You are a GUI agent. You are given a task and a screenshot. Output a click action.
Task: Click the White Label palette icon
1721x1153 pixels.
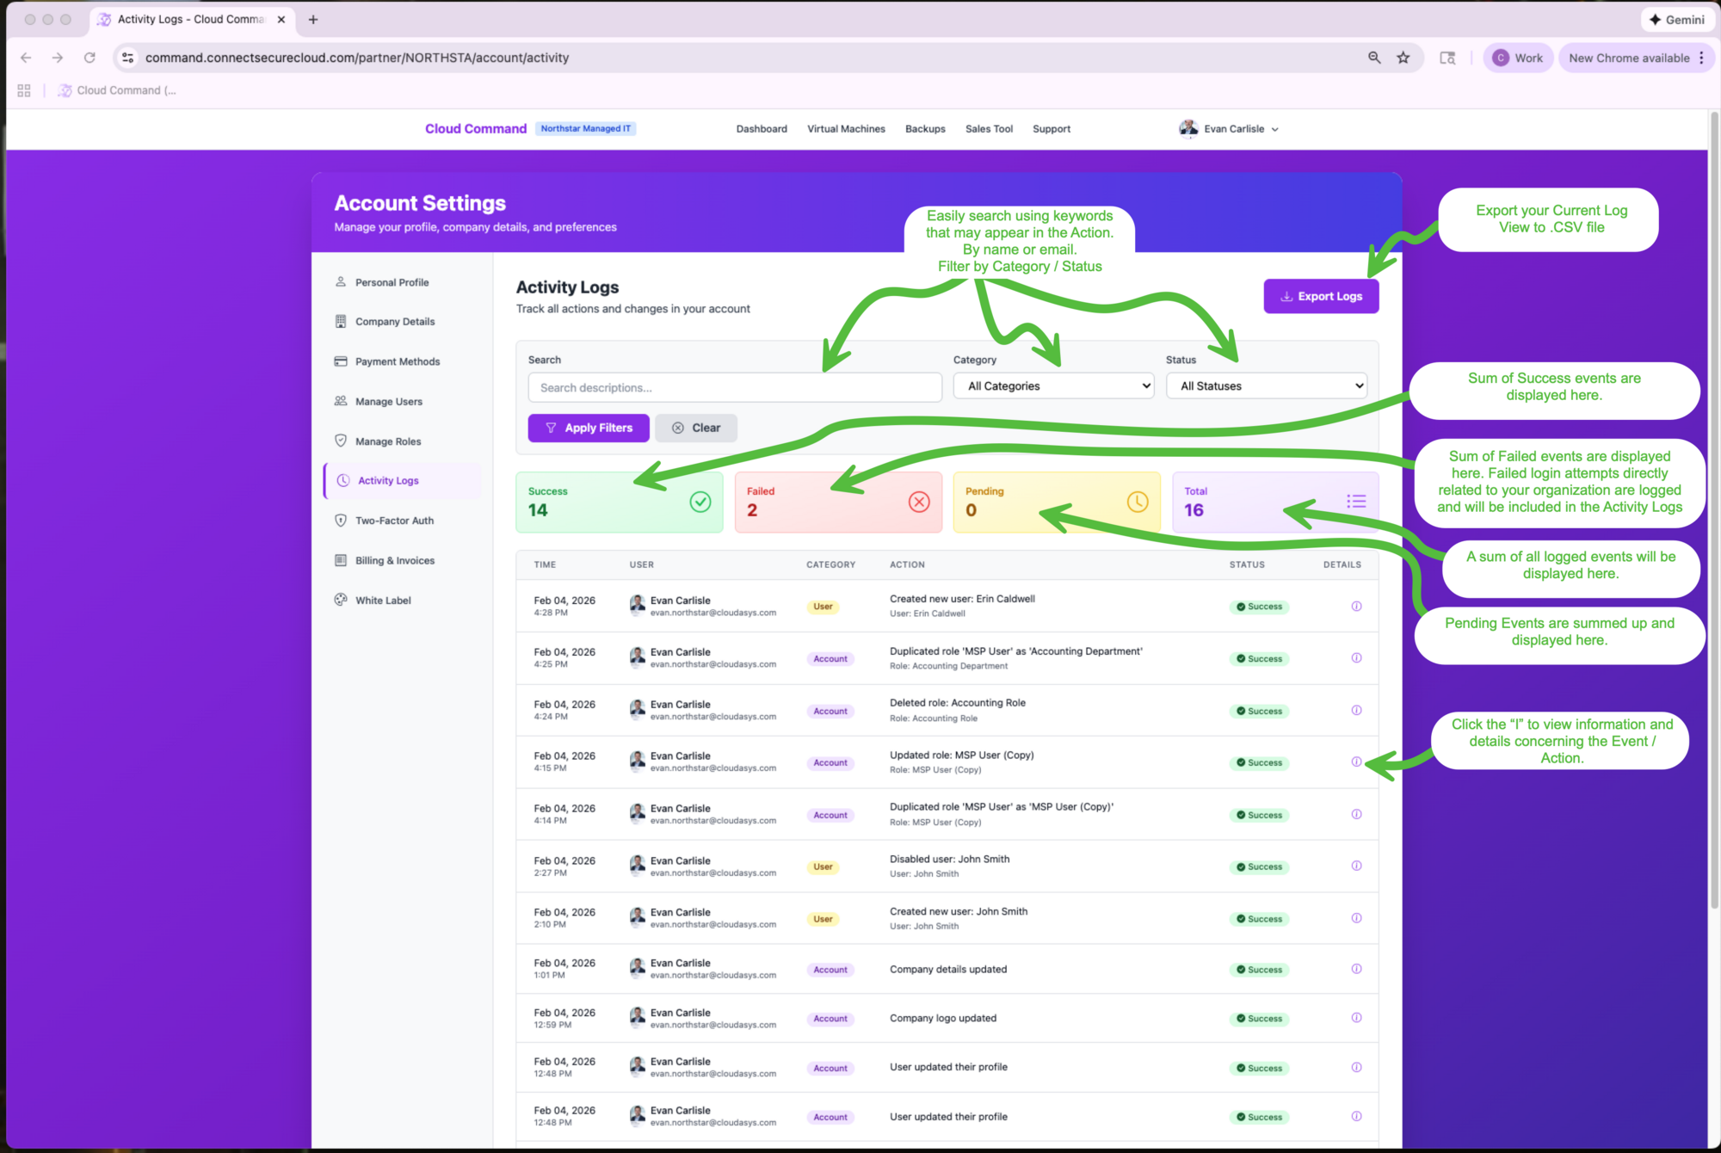point(342,600)
